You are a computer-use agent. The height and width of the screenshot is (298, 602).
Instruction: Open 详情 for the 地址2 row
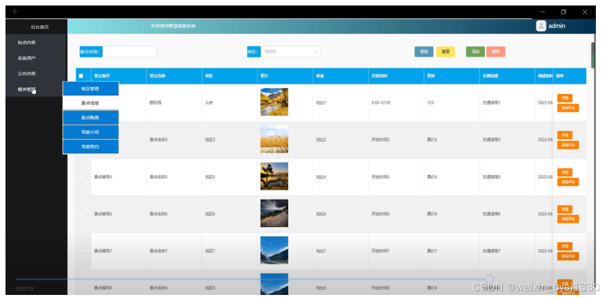coord(565,135)
